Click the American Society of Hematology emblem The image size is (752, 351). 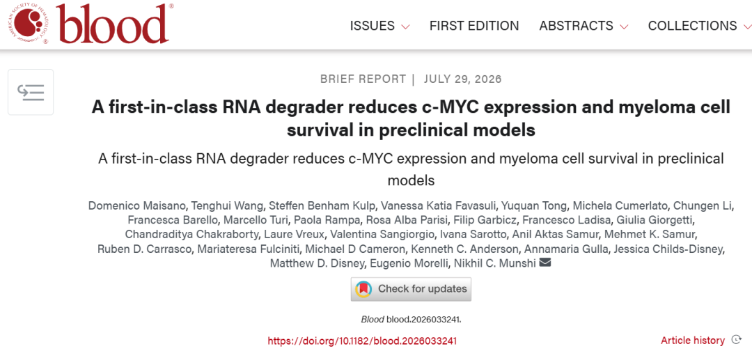pyautogui.click(x=31, y=24)
